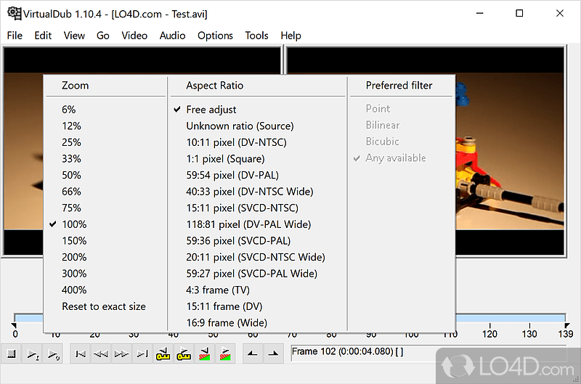
Task: Jump to the end of the video
Action: pos(142,354)
